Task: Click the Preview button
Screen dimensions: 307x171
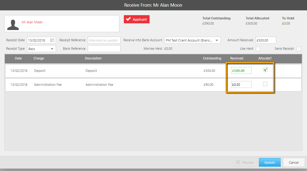Action: coord(245,163)
